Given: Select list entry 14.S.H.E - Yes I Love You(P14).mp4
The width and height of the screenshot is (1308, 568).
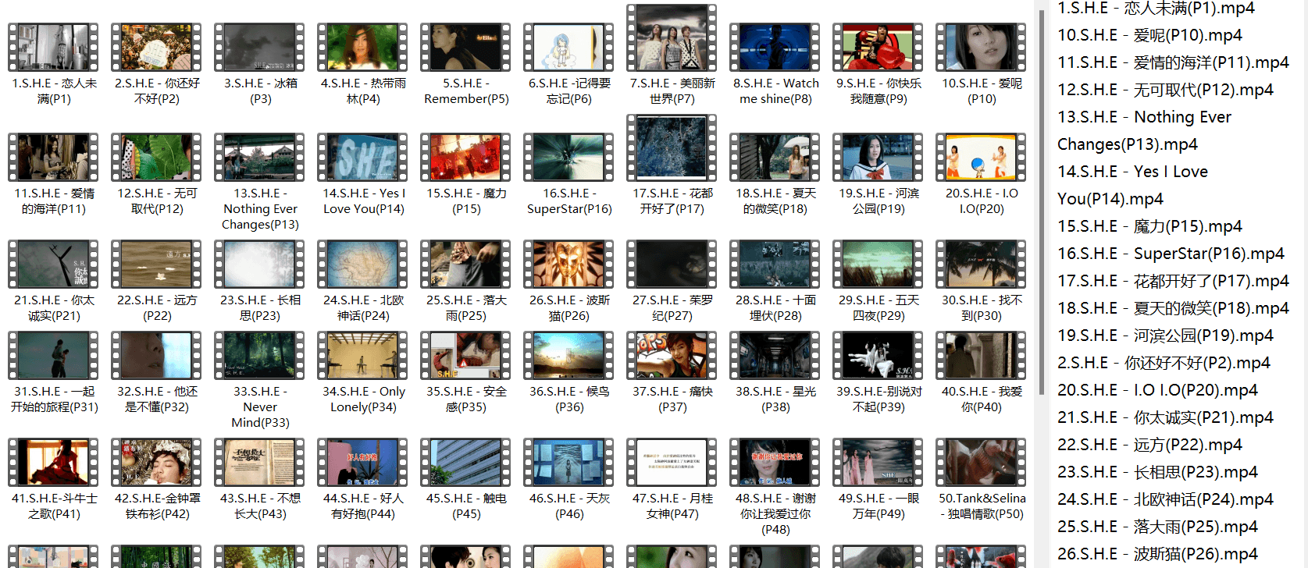Looking at the screenshot, I should [1132, 185].
